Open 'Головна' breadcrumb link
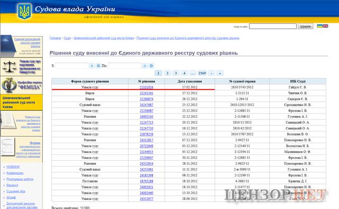Viewport: 339px width, 209px height. tap(55, 38)
